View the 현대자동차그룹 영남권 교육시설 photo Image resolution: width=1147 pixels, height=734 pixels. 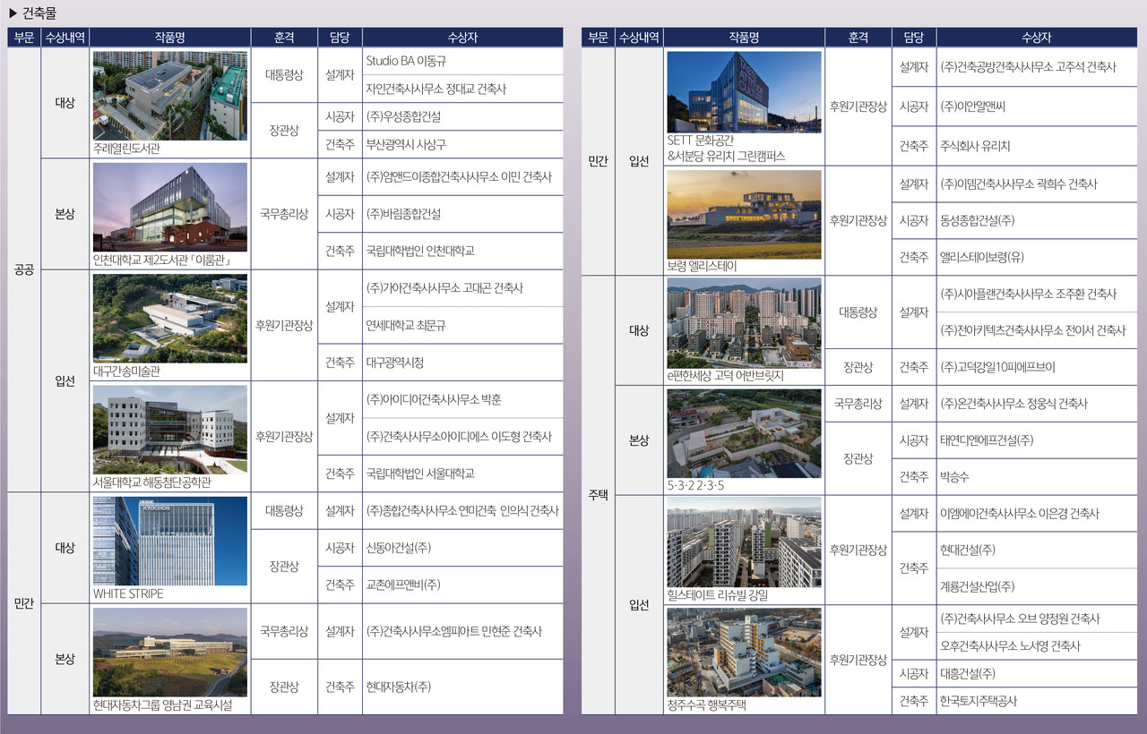(169, 652)
